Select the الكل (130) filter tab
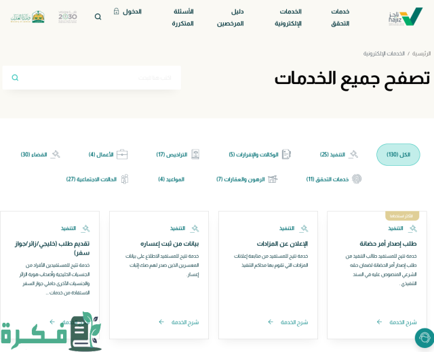 [x=398, y=154]
